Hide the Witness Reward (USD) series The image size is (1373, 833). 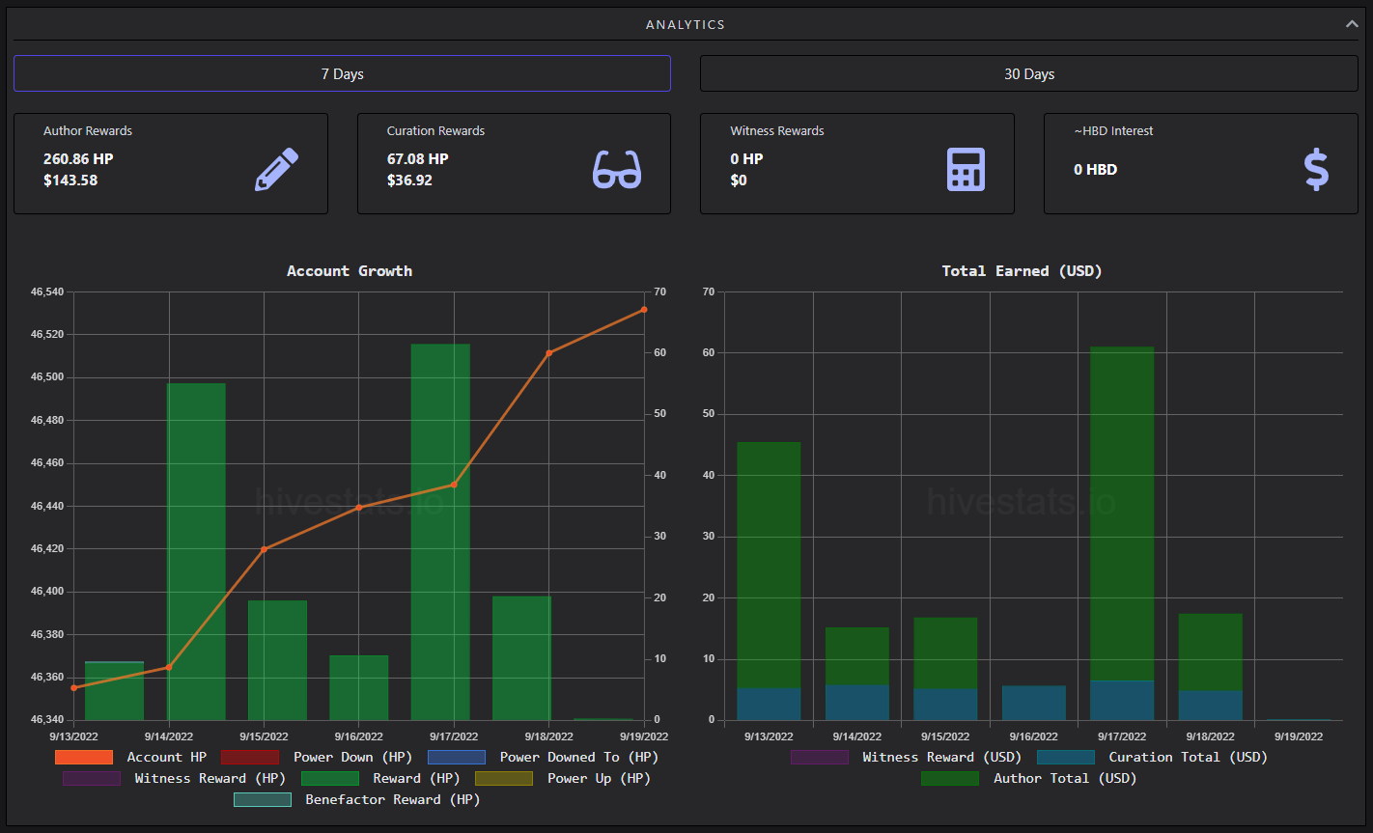pyautogui.click(x=906, y=758)
